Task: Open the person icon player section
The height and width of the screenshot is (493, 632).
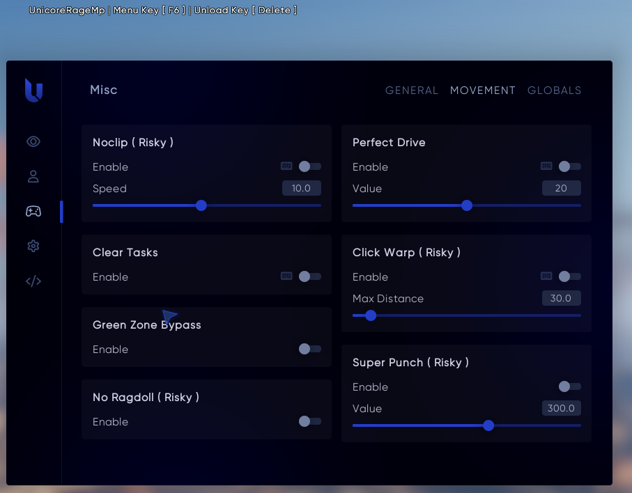Action: pyautogui.click(x=33, y=176)
